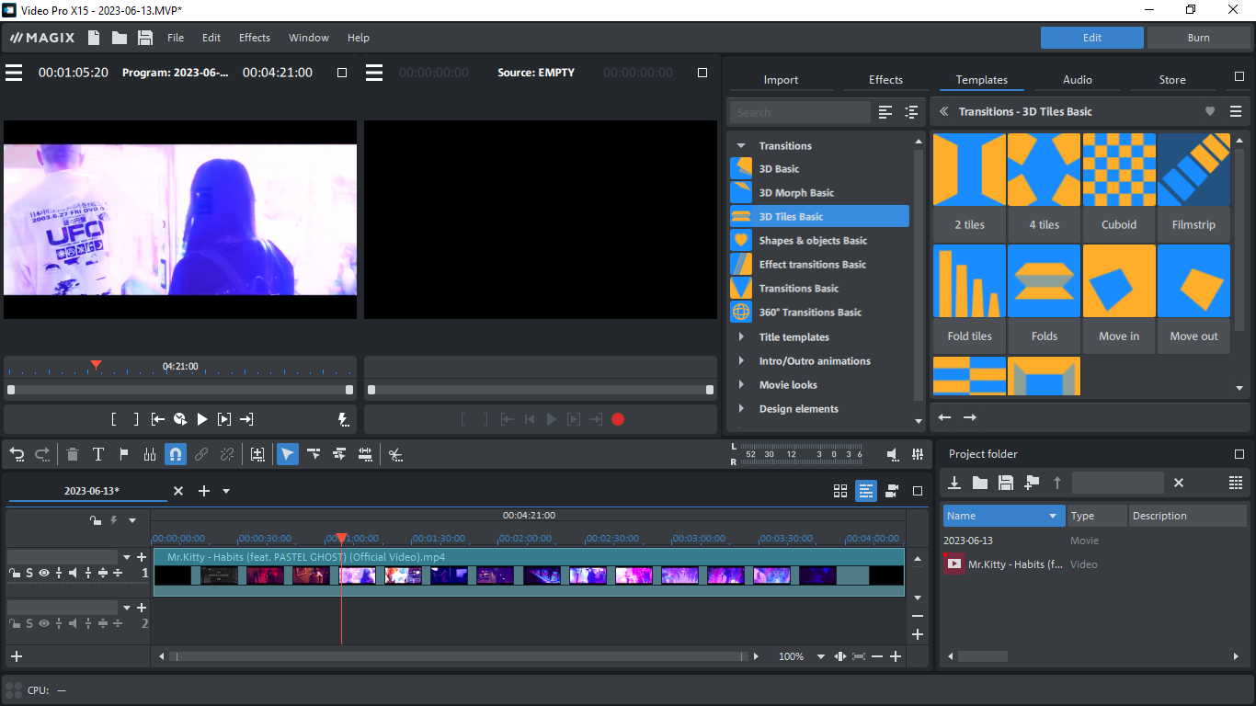1256x706 pixels.
Task: Click the storyboard view grid icon
Action: click(839, 491)
